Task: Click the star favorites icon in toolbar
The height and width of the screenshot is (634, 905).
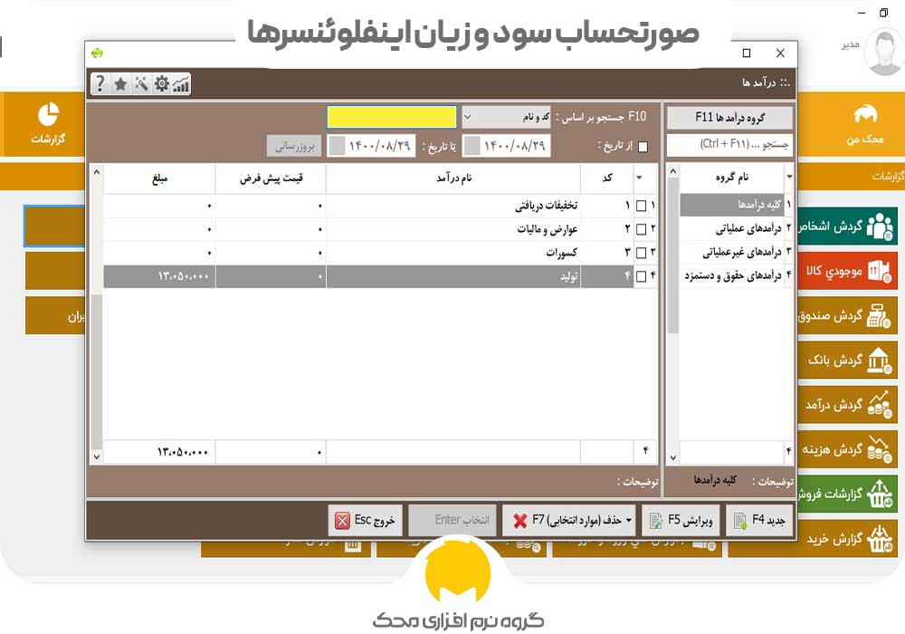Action: pos(120,84)
